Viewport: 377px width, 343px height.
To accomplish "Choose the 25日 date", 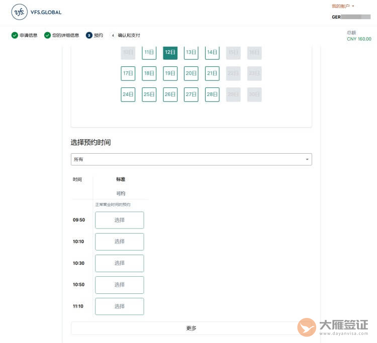I will click(x=149, y=94).
